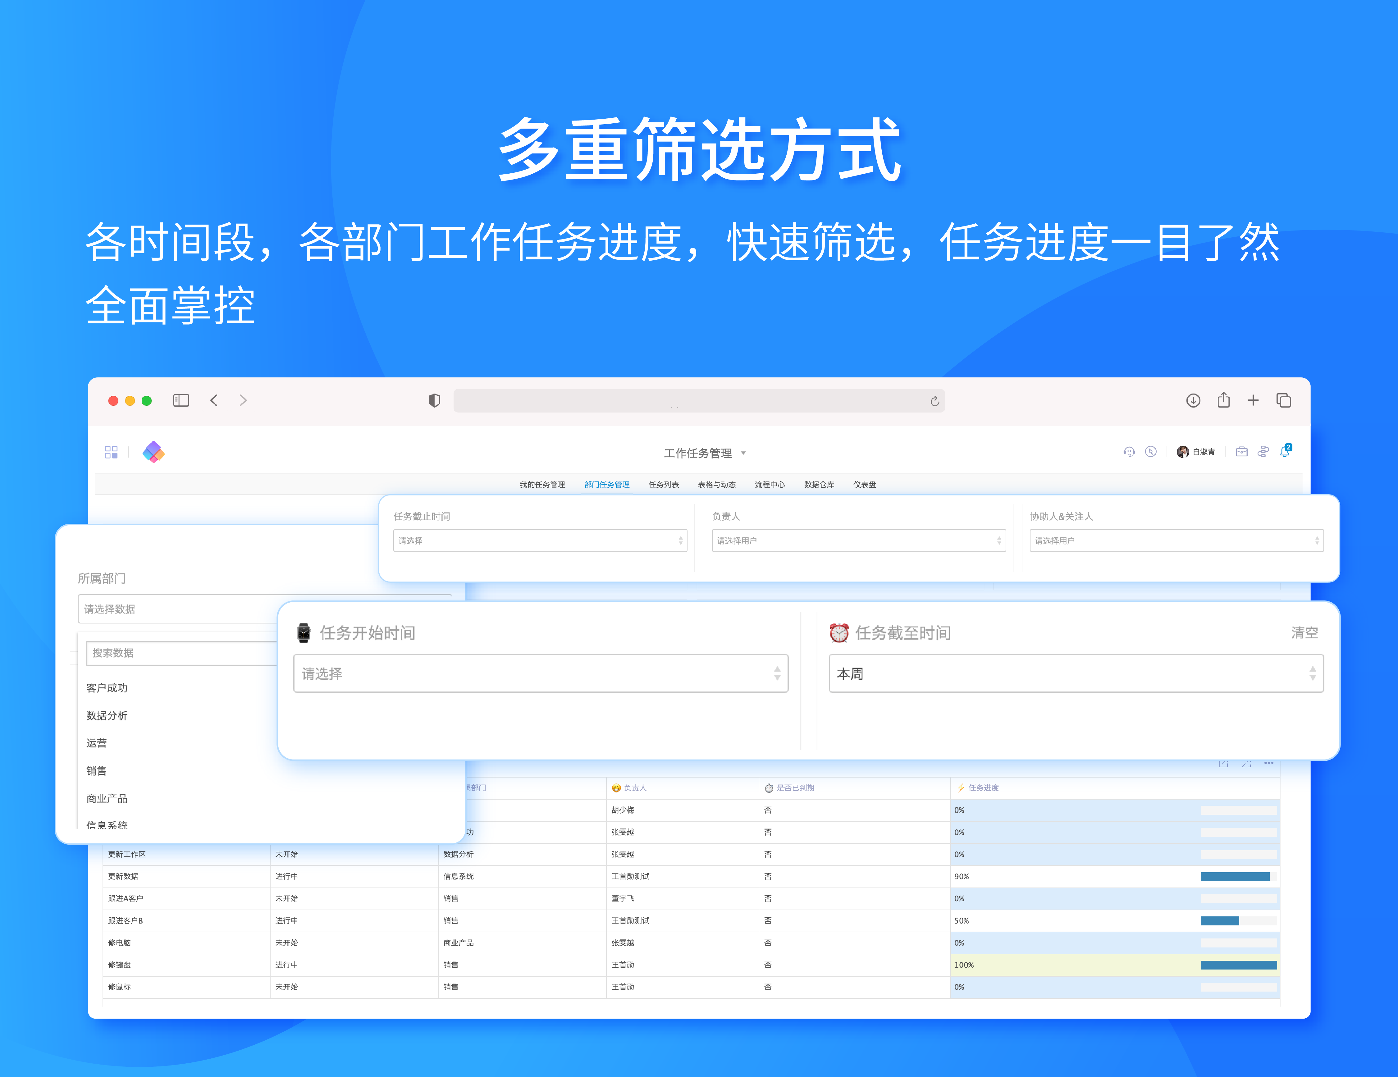Select 商业产品 in department list
Screen dimensions: 1398x1077
tap(107, 798)
